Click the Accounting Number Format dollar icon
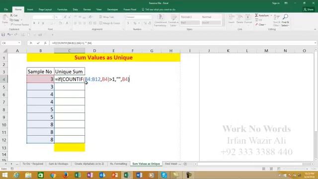 (128, 23)
